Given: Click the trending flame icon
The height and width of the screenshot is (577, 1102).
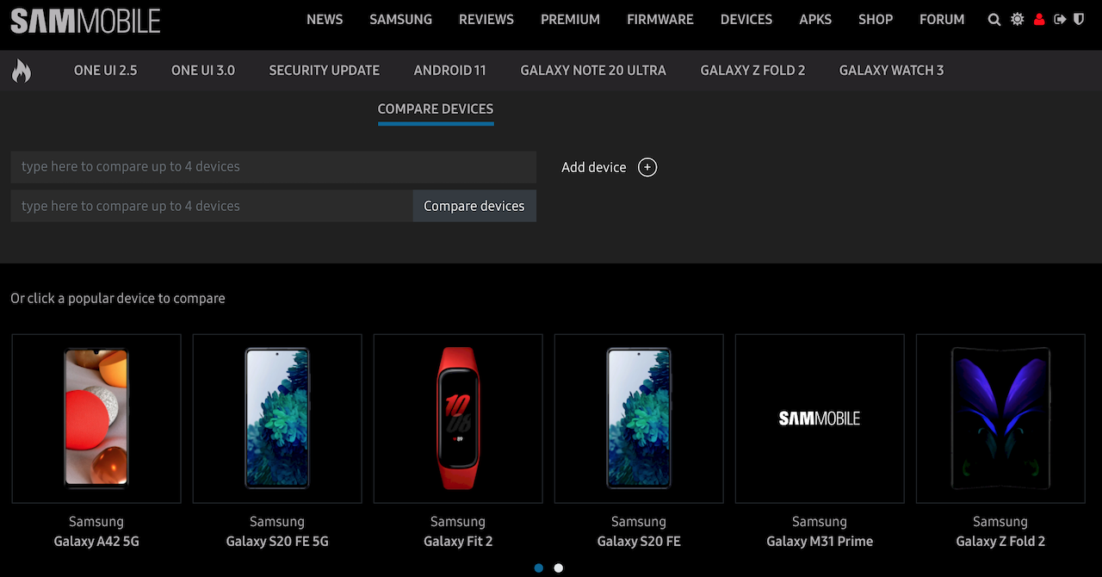Looking at the screenshot, I should click(x=21, y=70).
